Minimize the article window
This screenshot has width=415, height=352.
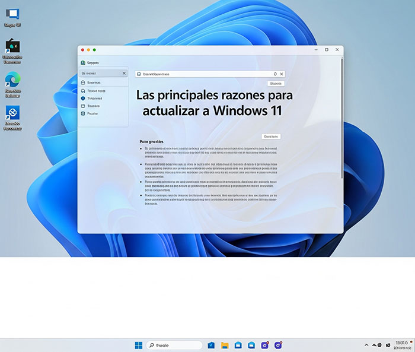tap(316, 50)
